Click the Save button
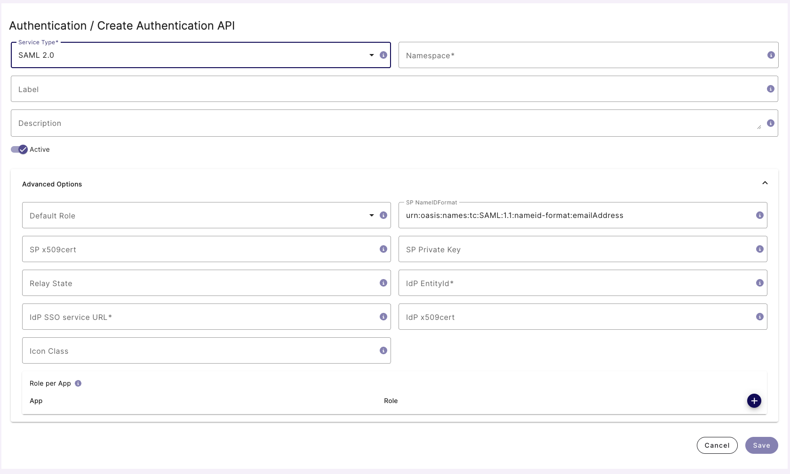This screenshot has width=790, height=474. 761,445
